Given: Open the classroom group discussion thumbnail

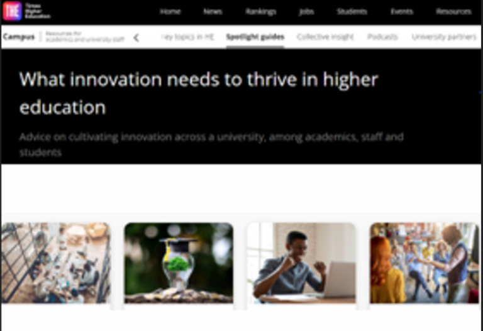Looking at the screenshot, I should 425,263.
